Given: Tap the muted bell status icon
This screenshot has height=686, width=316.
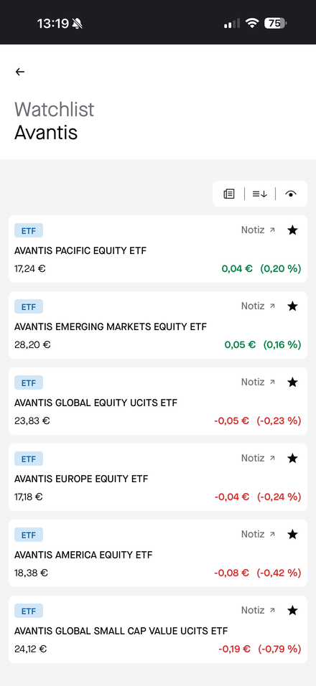Looking at the screenshot, I should click(77, 23).
